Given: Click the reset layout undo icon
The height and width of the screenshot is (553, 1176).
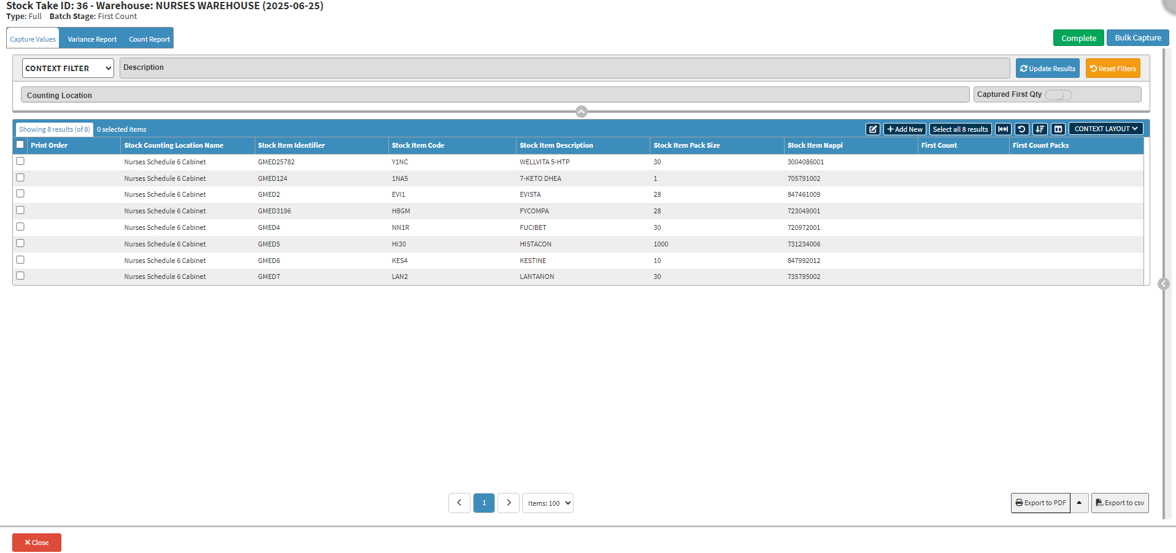Looking at the screenshot, I should (x=1021, y=129).
